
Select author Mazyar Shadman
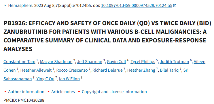[56, 62]
